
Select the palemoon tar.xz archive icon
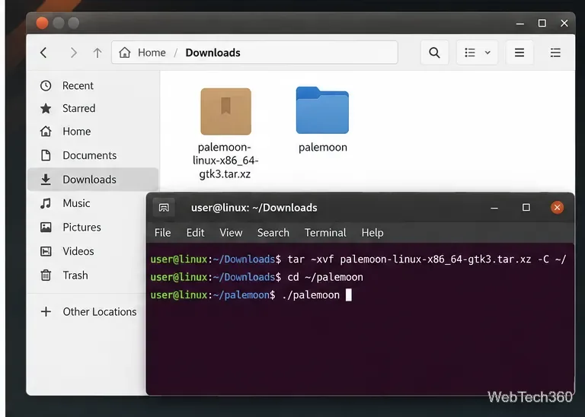(x=225, y=111)
